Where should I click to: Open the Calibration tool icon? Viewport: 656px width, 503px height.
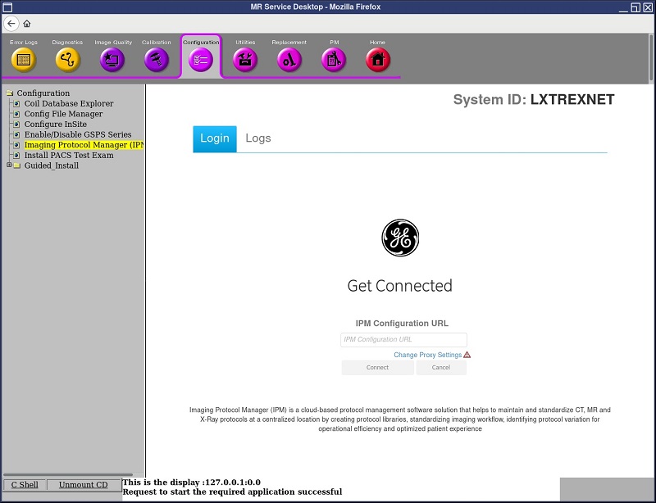[x=157, y=59]
